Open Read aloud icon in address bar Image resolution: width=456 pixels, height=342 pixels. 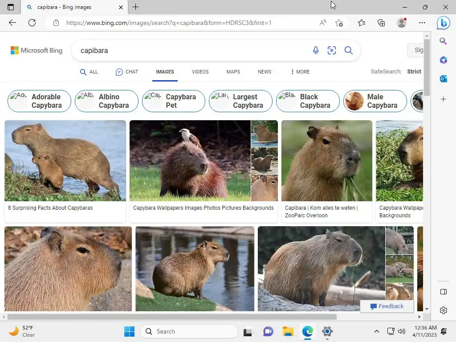click(x=323, y=23)
